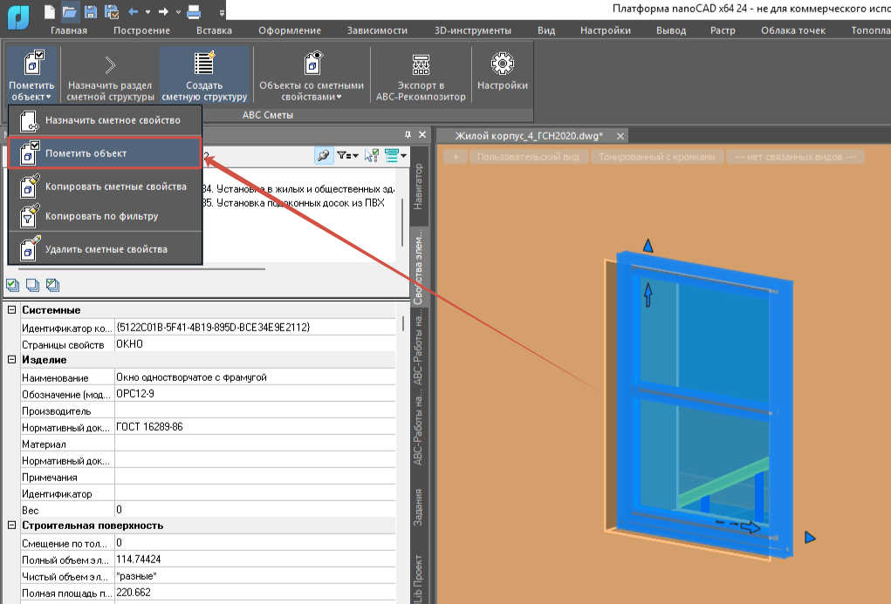Click the Материал value field

click(255, 444)
